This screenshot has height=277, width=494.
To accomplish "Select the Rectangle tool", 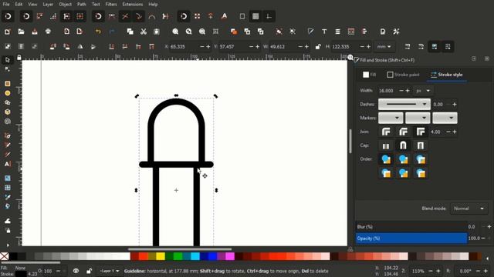I will [x=8, y=84].
